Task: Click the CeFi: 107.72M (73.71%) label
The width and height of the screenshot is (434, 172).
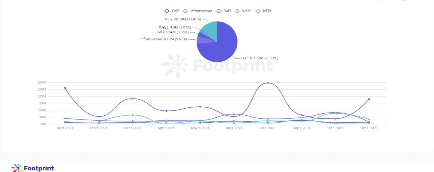Action: coord(259,58)
